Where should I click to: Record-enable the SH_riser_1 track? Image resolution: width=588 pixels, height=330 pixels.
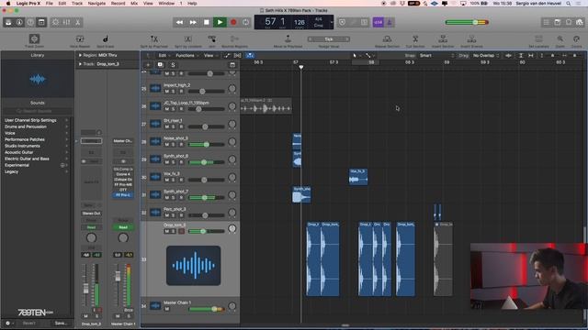click(x=181, y=126)
